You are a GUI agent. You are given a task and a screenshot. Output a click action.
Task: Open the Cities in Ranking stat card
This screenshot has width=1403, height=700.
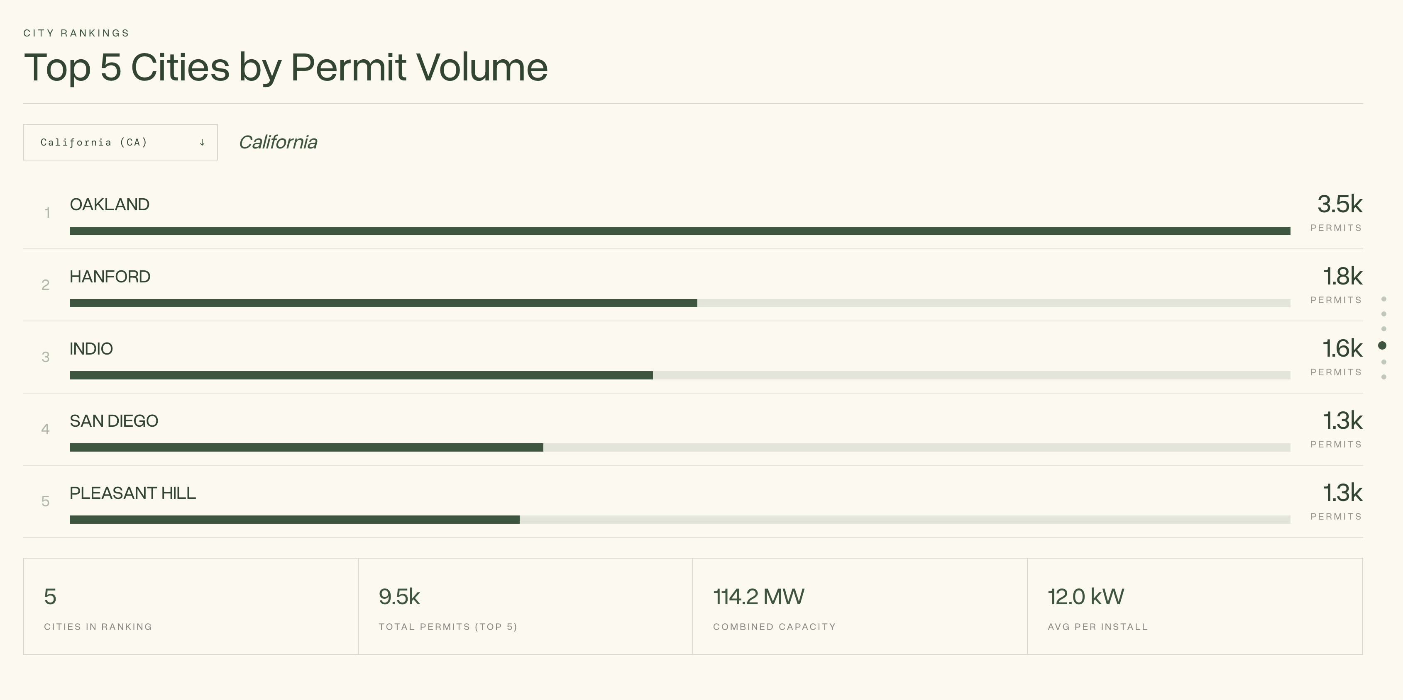click(x=191, y=606)
